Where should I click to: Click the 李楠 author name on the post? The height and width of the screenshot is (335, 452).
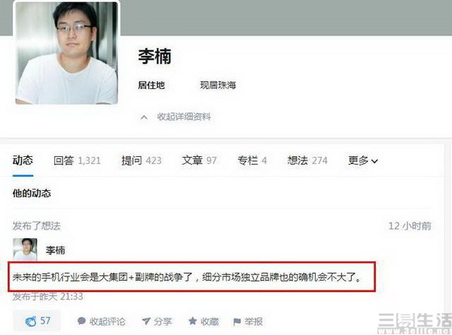pyautogui.click(x=55, y=250)
